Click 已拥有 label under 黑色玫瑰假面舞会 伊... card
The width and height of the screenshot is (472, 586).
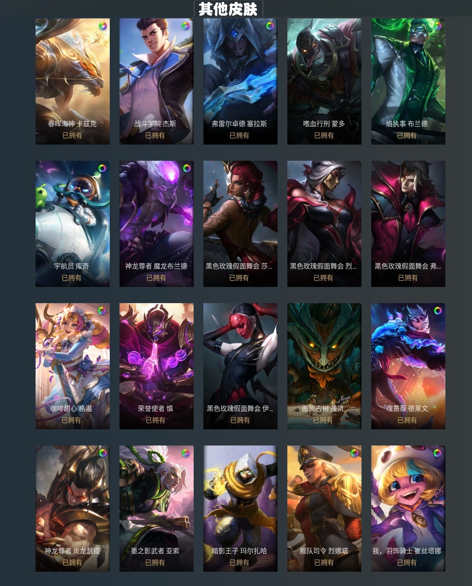tap(240, 420)
